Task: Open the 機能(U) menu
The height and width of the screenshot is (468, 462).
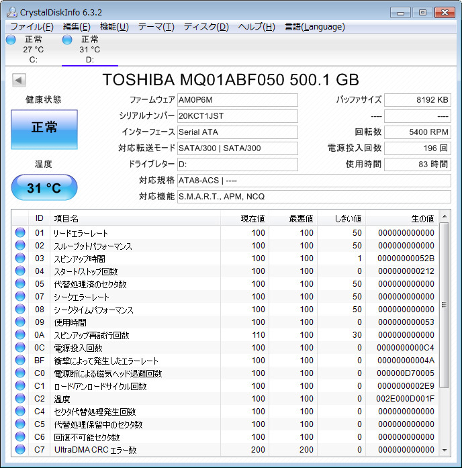Action: [114, 27]
